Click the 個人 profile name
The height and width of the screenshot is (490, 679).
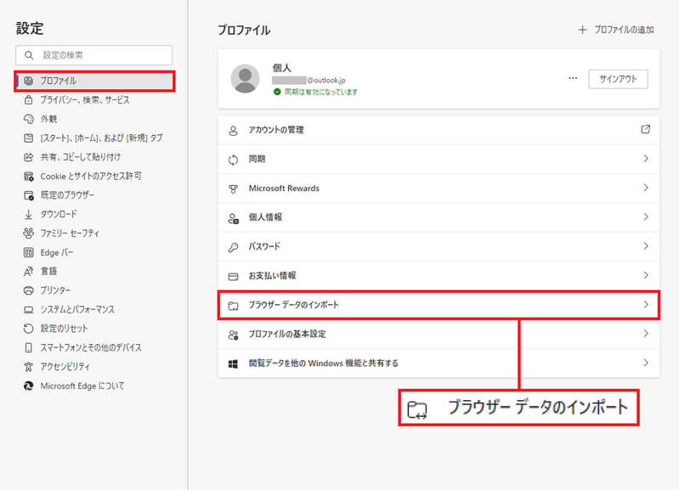pos(281,68)
